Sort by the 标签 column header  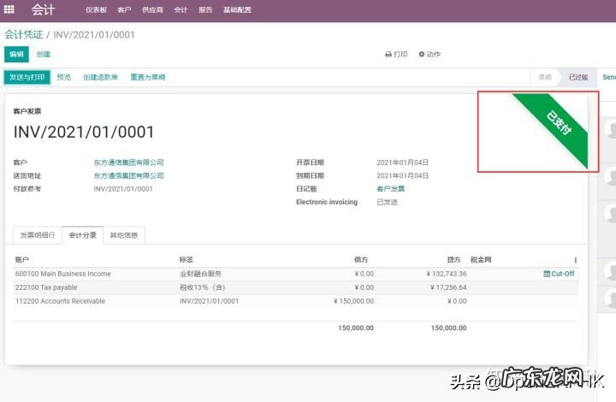coord(187,259)
